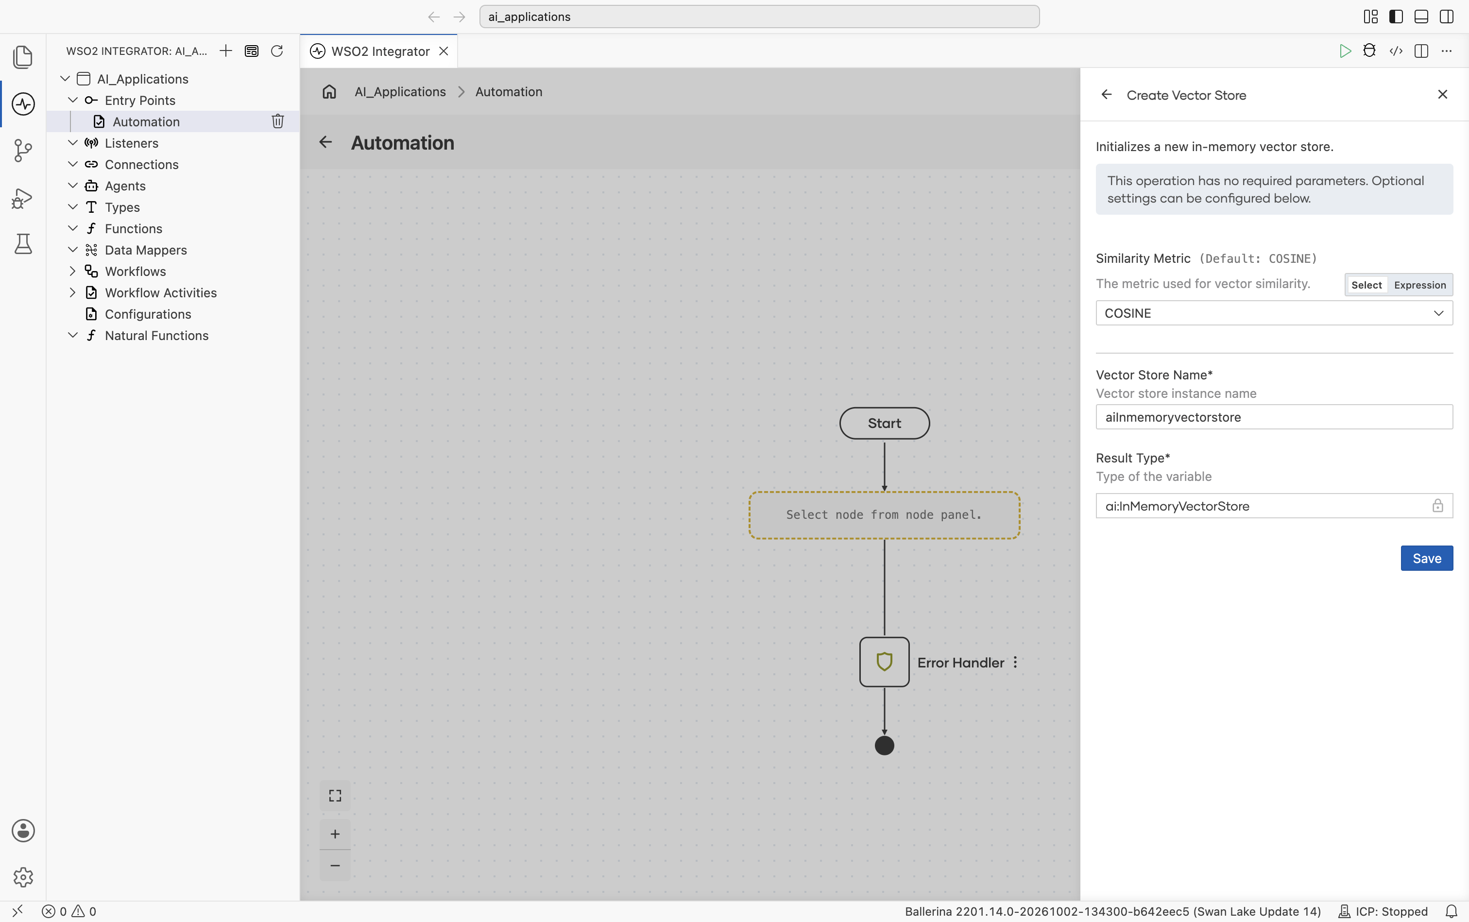
Task: Open more actions ellipsis menu
Action: 1447,51
